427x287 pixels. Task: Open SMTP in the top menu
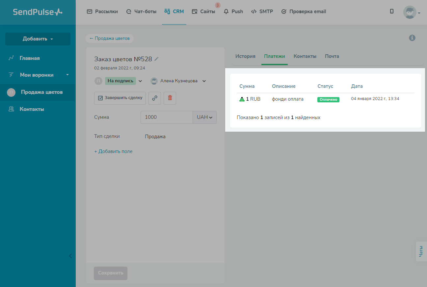(x=262, y=12)
